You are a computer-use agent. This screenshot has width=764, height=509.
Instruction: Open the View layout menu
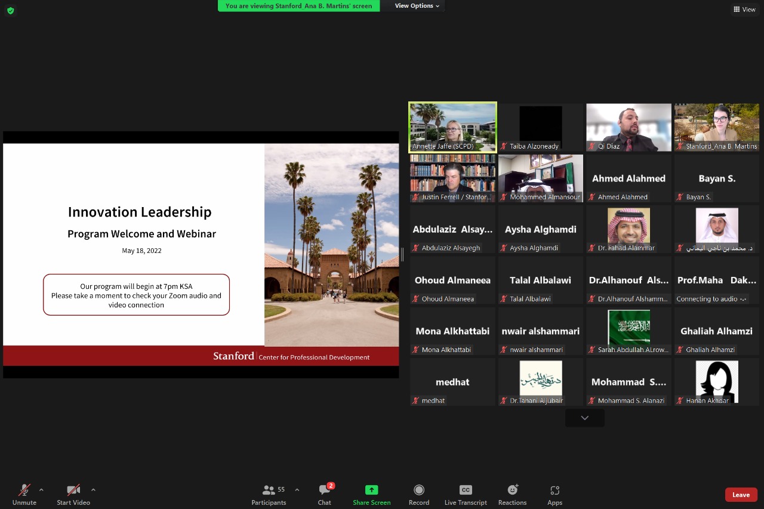click(744, 10)
